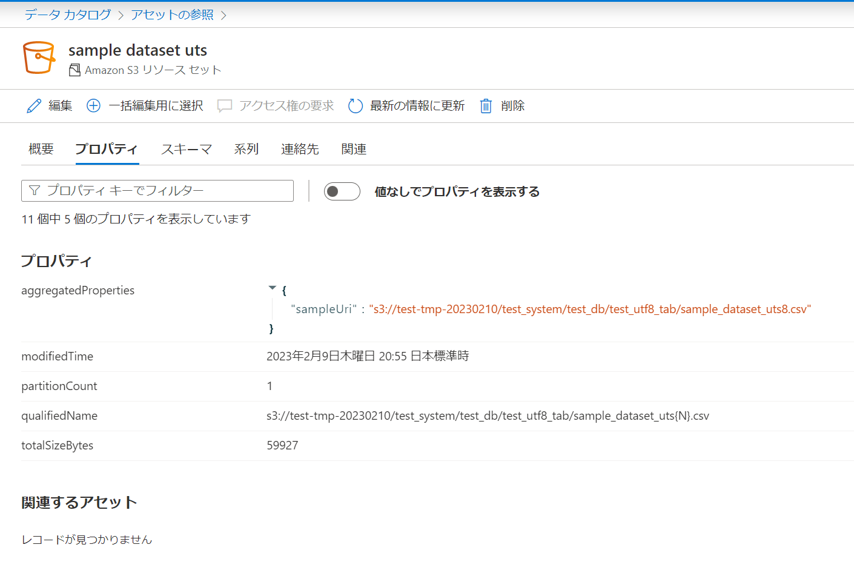This screenshot has width=854, height=576.
Task: Select the totalSizeBytes value 59927
Action: click(282, 445)
